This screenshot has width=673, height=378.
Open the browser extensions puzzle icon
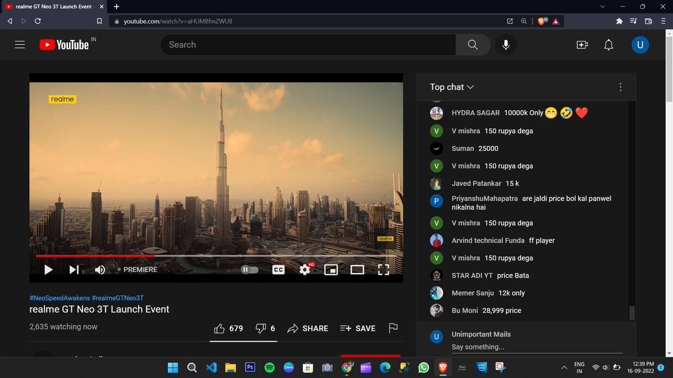tap(619, 21)
